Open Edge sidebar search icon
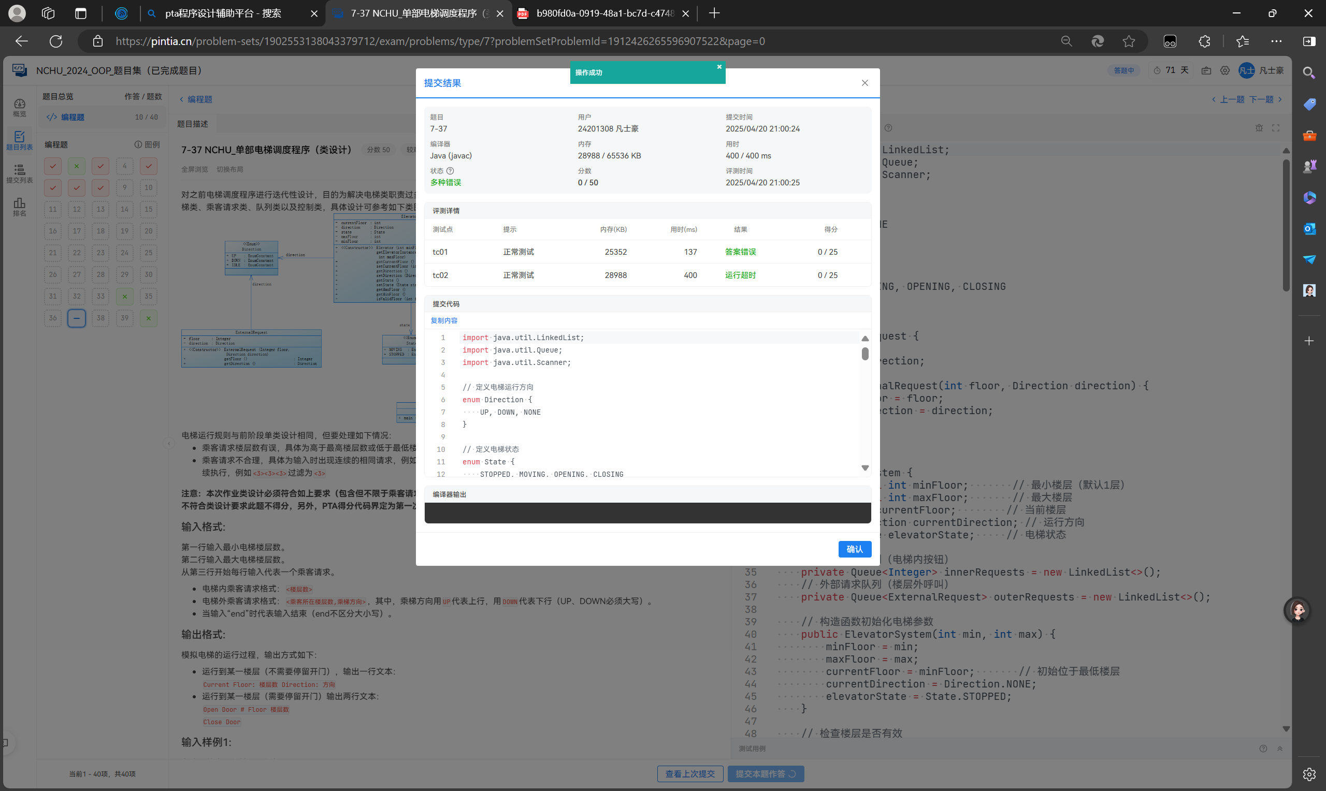Viewport: 1326px width, 791px height. point(1309,72)
